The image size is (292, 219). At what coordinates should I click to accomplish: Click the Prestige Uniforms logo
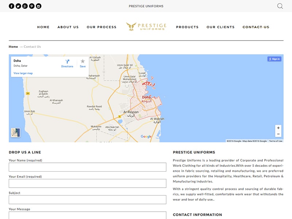146,27
